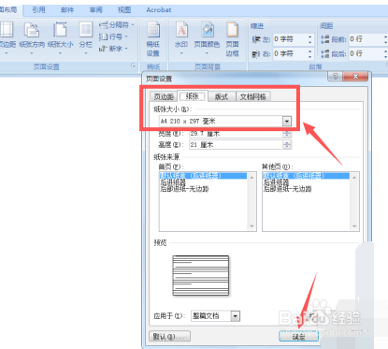Open the 分隔符 breaks menu

116,24
